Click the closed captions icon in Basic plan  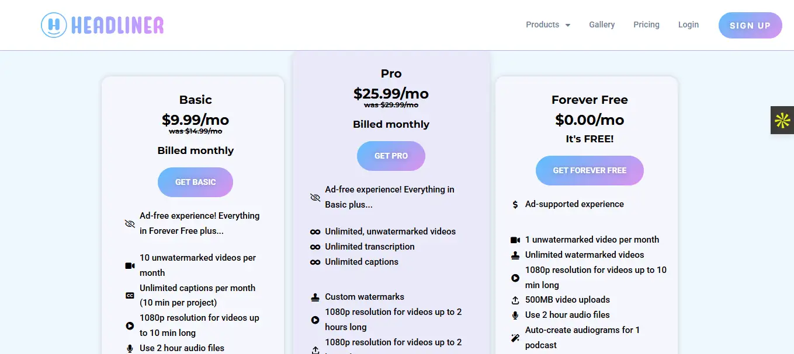130,296
